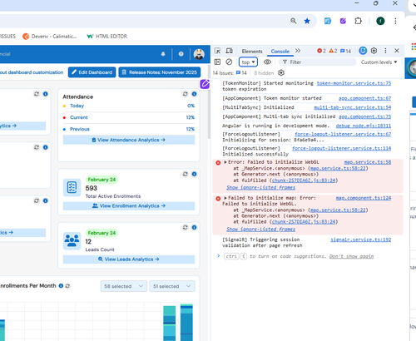This screenshot has height=341, width=416.
Task: Toggle live expression eye icon
Action: [x=267, y=62]
